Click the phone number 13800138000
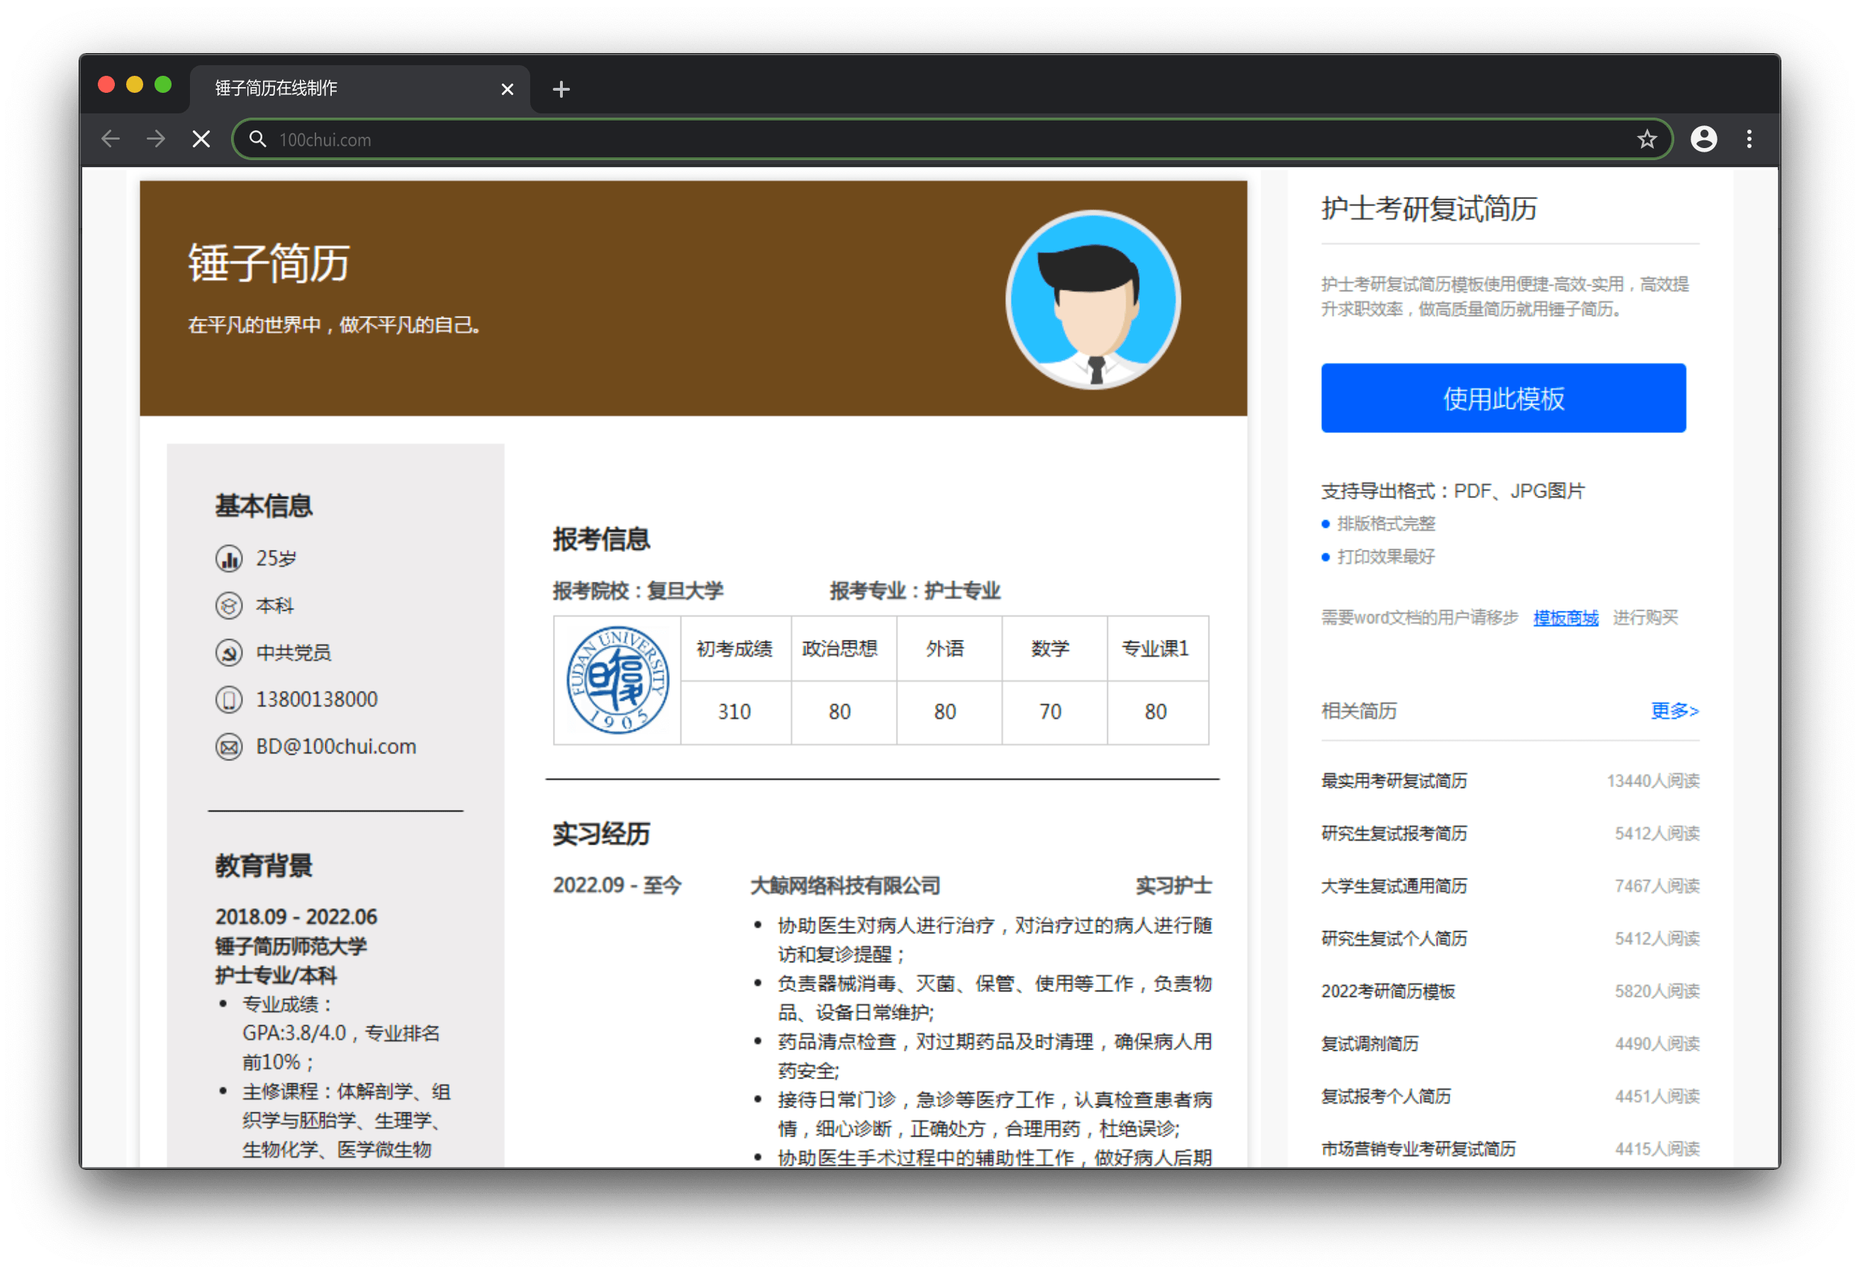Image resolution: width=1860 pixels, height=1274 pixels. point(316,700)
